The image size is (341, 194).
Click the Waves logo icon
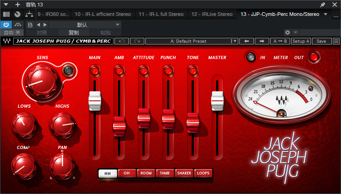click(7, 41)
